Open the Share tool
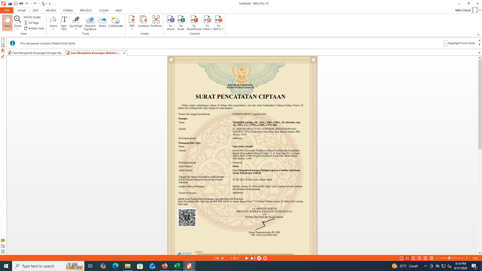The width and height of the screenshot is (482, 271). [102, 22]
